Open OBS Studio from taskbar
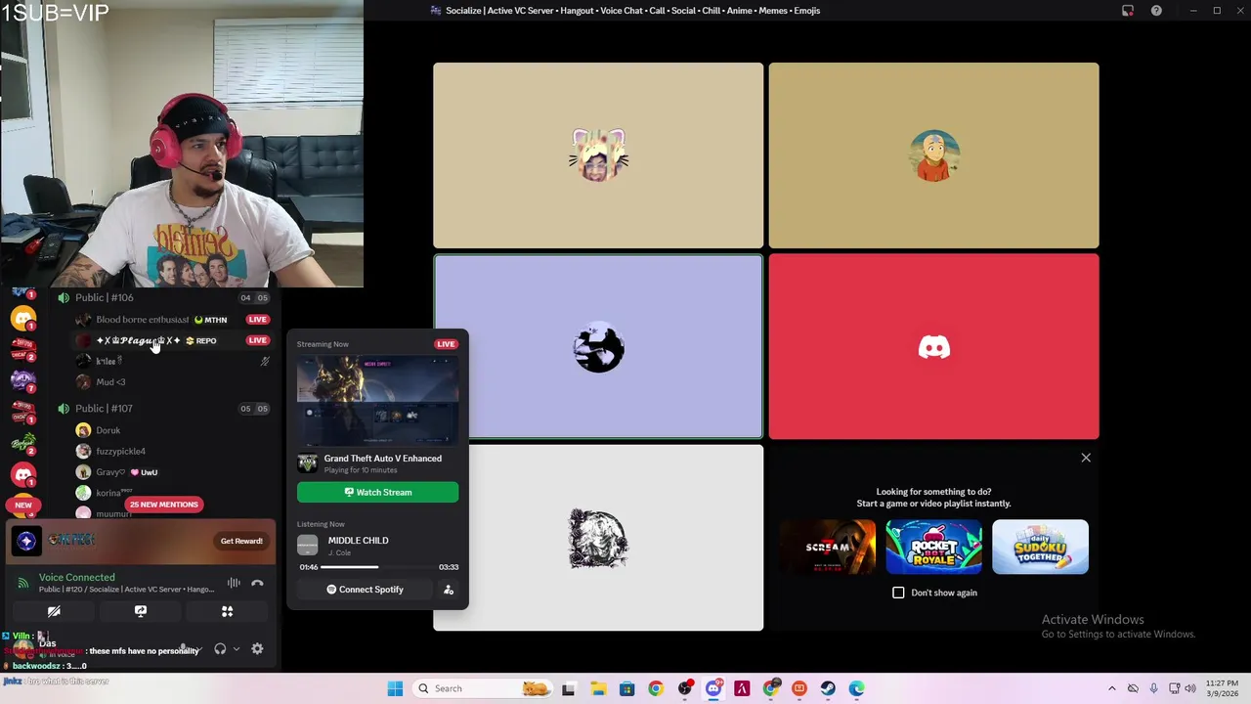 [685, 688]
